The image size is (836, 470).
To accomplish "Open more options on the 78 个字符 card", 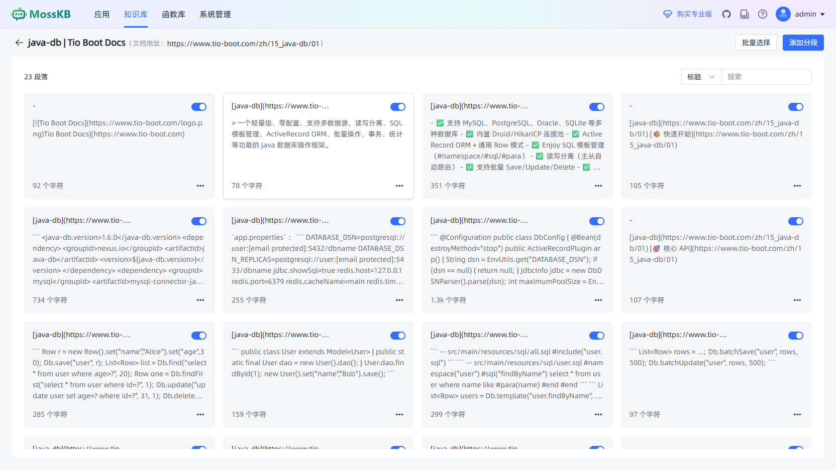I will point(399,186).
